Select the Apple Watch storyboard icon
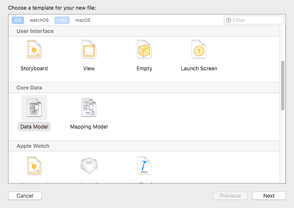 tap(34, 166)
